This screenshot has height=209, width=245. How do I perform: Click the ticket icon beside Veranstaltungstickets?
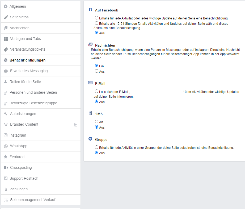(6, 50)
